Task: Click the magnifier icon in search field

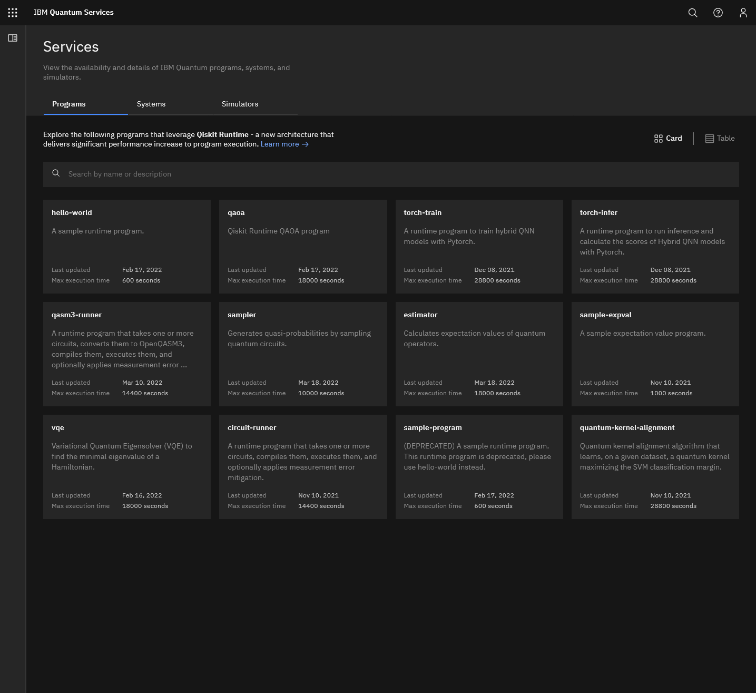Action: (x=56, y=173)
